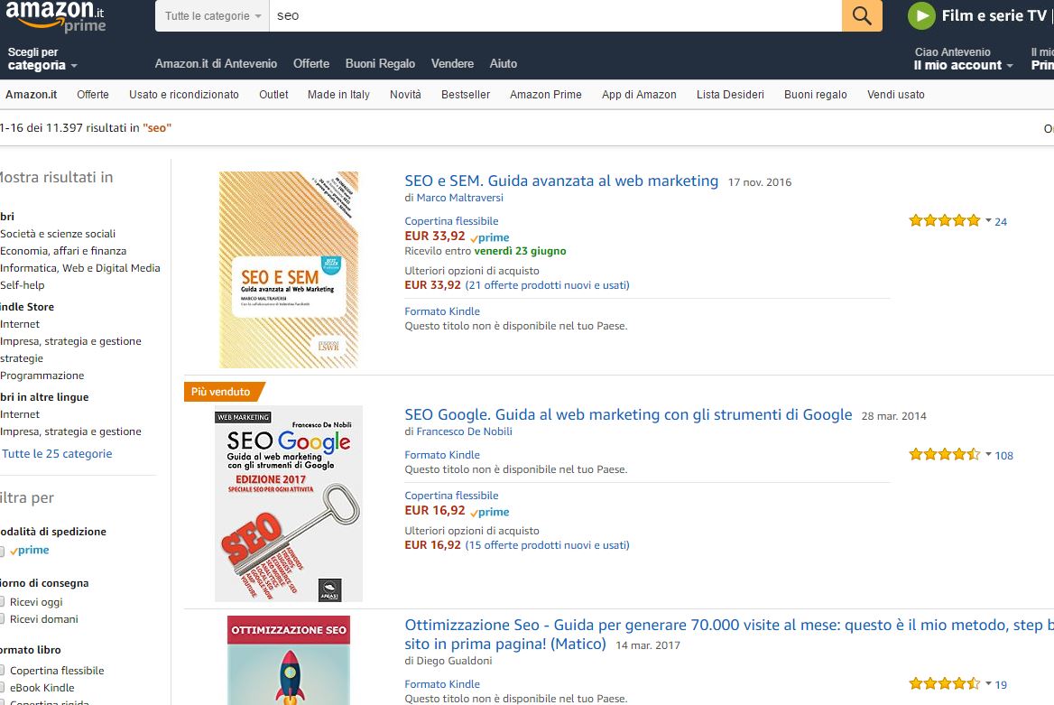The image size is (1054, 705).
Task: Select the Amazon Prime tab
Action: coord(546,95)
